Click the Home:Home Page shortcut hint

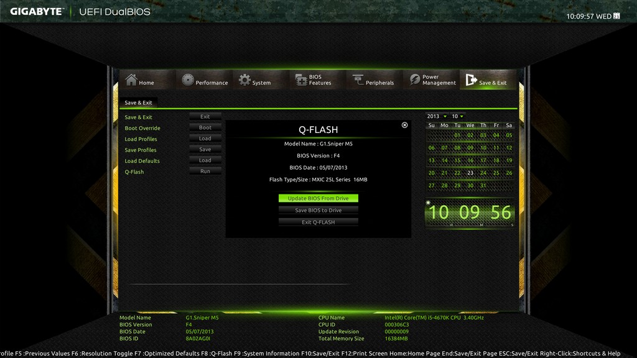(415, 354)
